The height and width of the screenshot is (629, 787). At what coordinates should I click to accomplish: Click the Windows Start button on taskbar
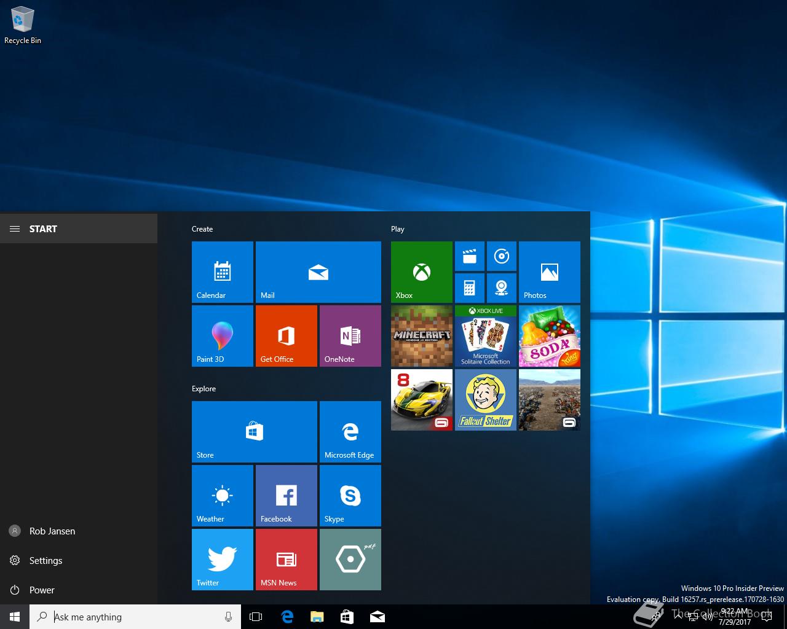tap(15, 617)
